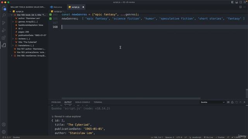Select the title: 'The Cyberiad' row
This screenshot has height=139, width=248.
point(28,42)
